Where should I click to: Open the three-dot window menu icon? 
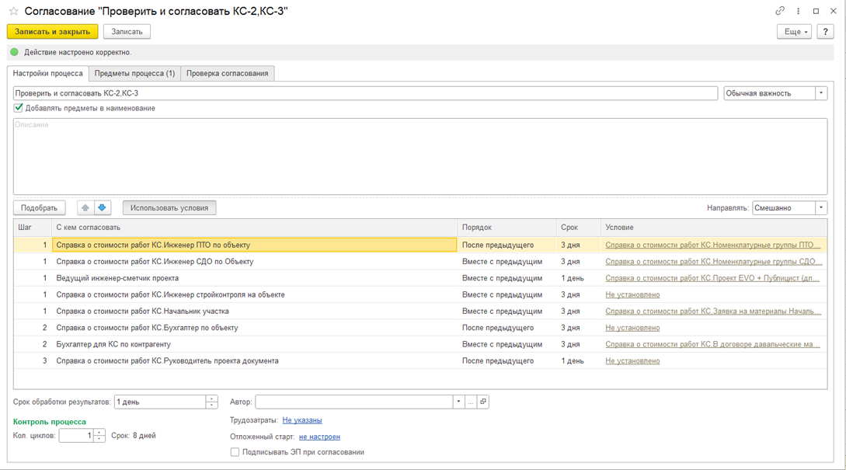(x=798, y=11)
